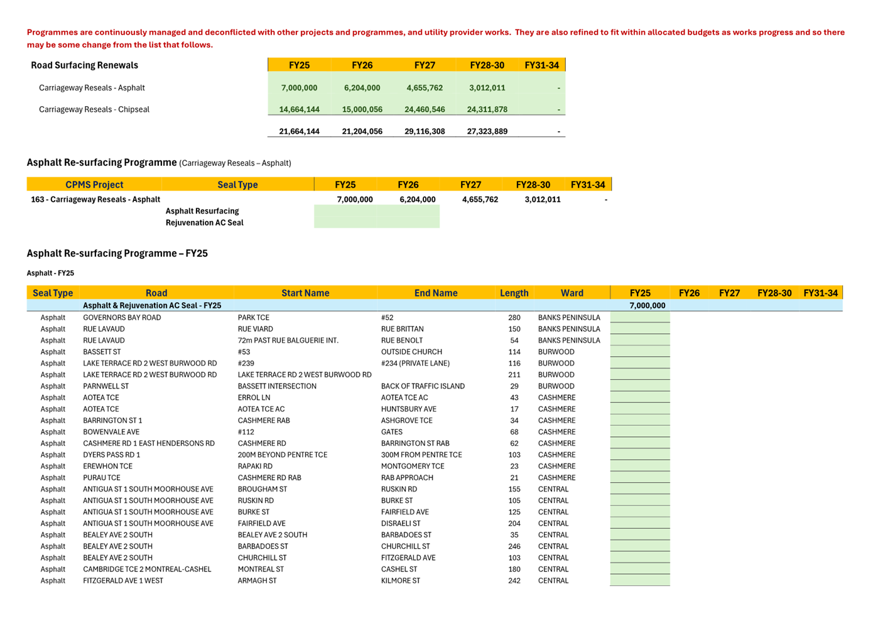
Task: Click the Length column header
Action: pos(513,293)
